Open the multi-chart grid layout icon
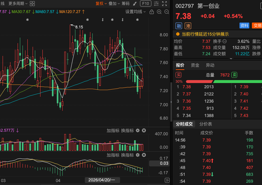Screen dimensions: 262x185 [x=32, y=4]
